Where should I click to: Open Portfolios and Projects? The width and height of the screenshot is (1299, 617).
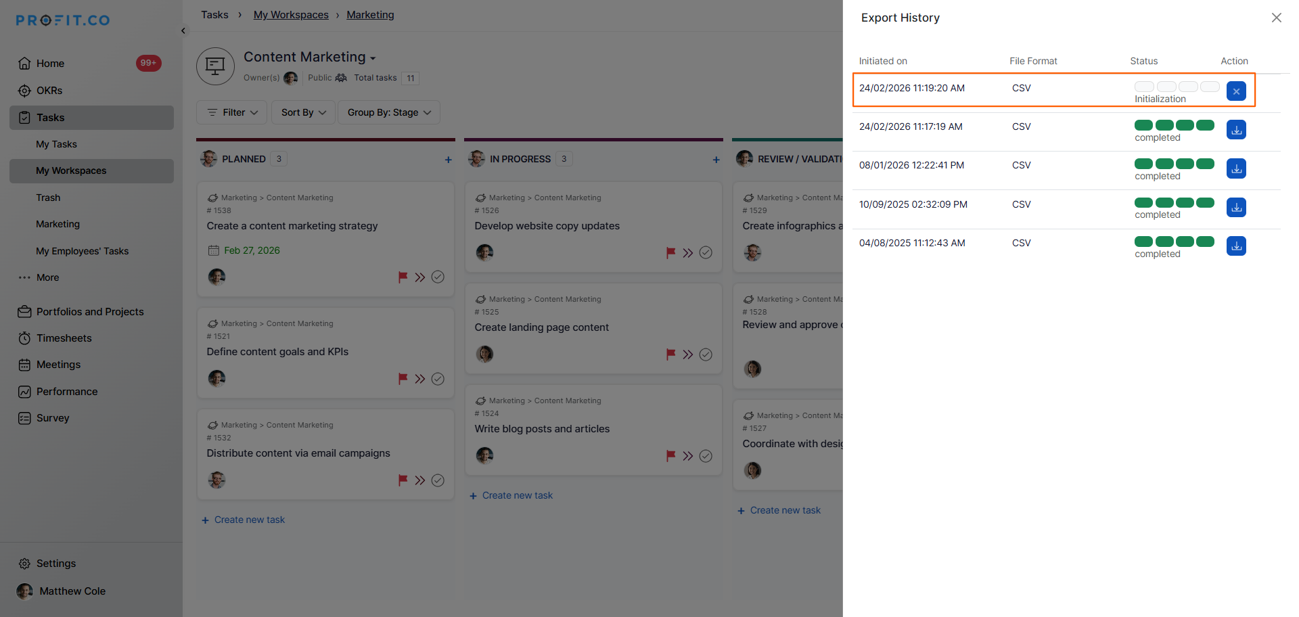[91, 312]
